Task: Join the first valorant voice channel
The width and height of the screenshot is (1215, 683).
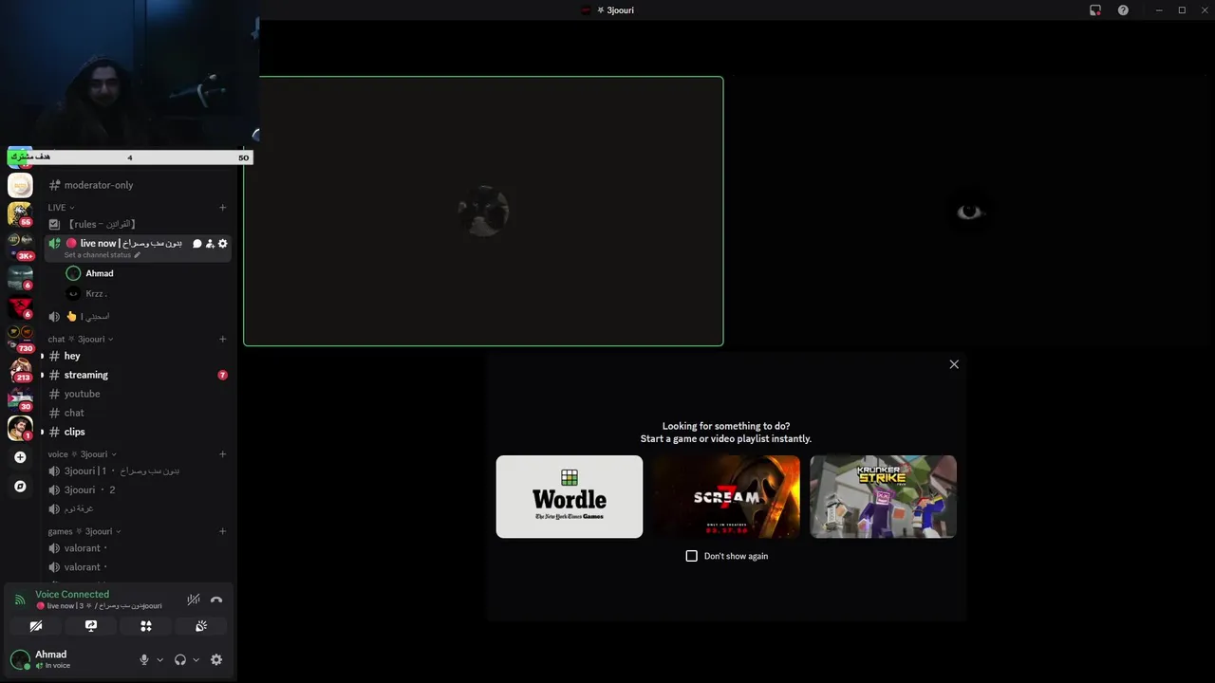Action: click(139, 547)
